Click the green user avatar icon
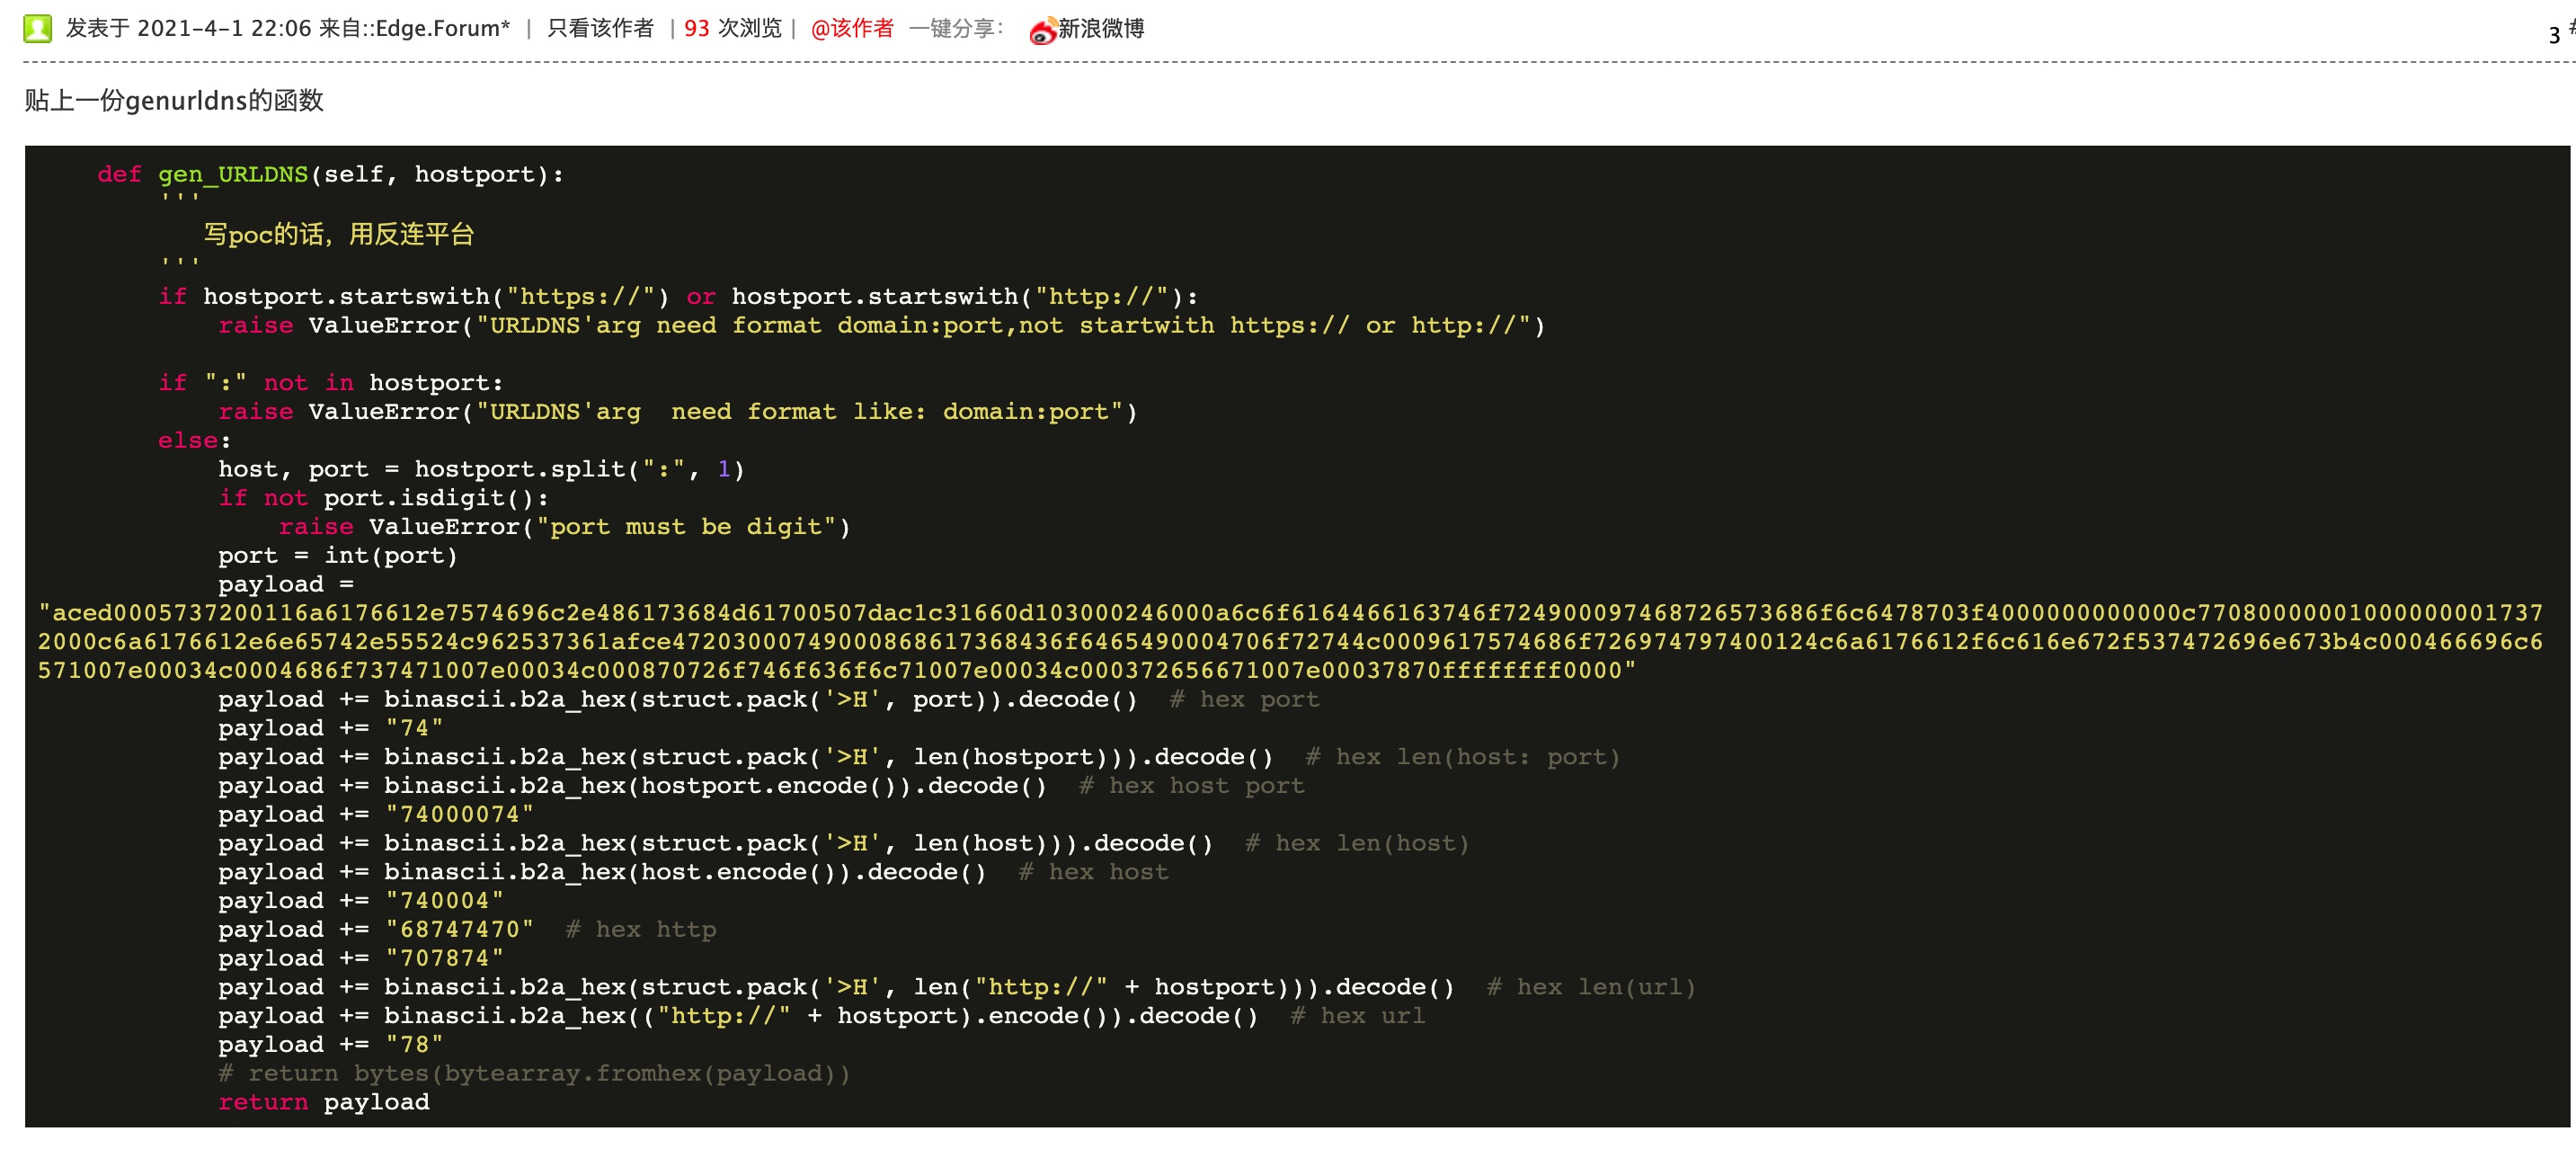 (37, 28)
